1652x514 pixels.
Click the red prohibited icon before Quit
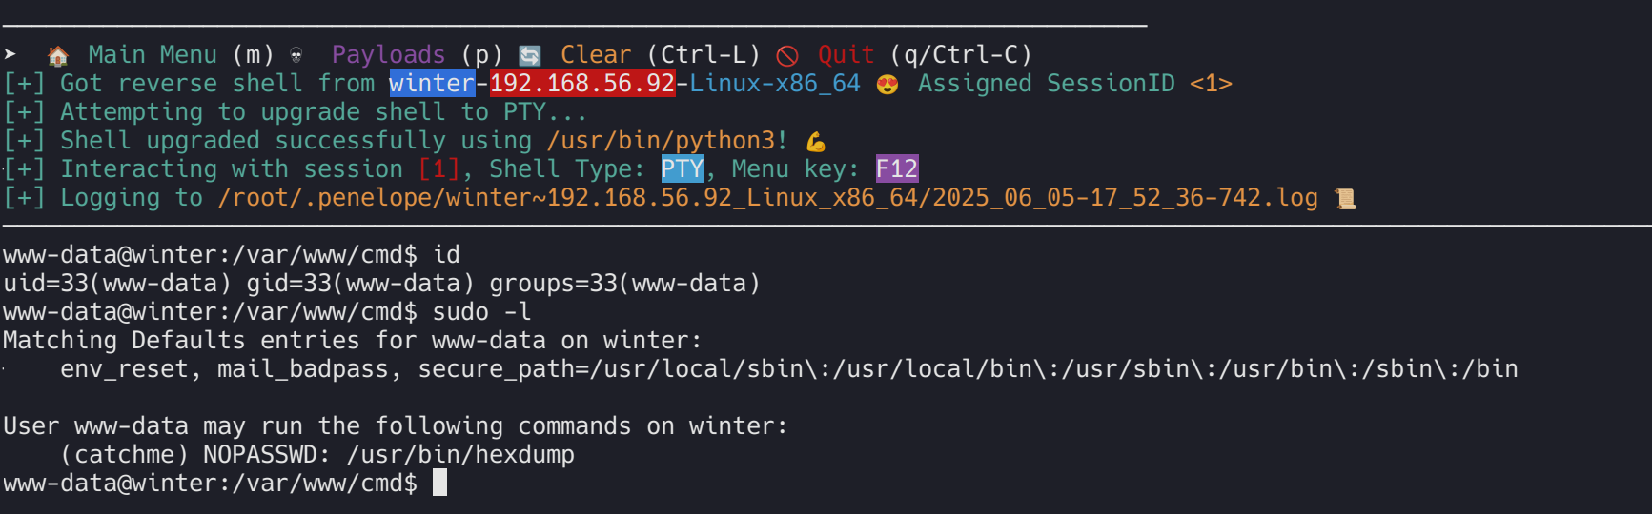pos(787,55)
